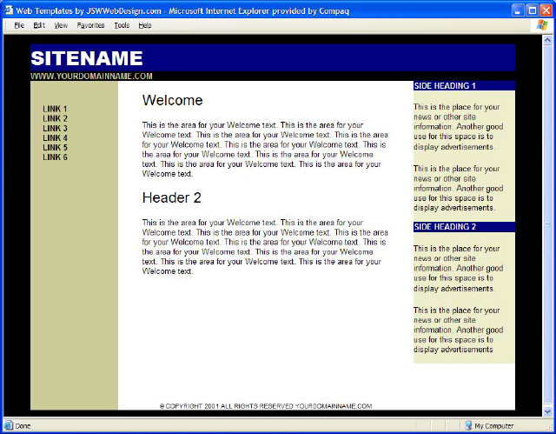Minimize the Internet Explorer window
556x434 pixels.
point(518,10)
